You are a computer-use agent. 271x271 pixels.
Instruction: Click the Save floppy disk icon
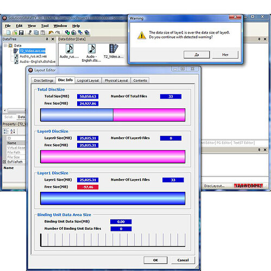click(21, 33)
